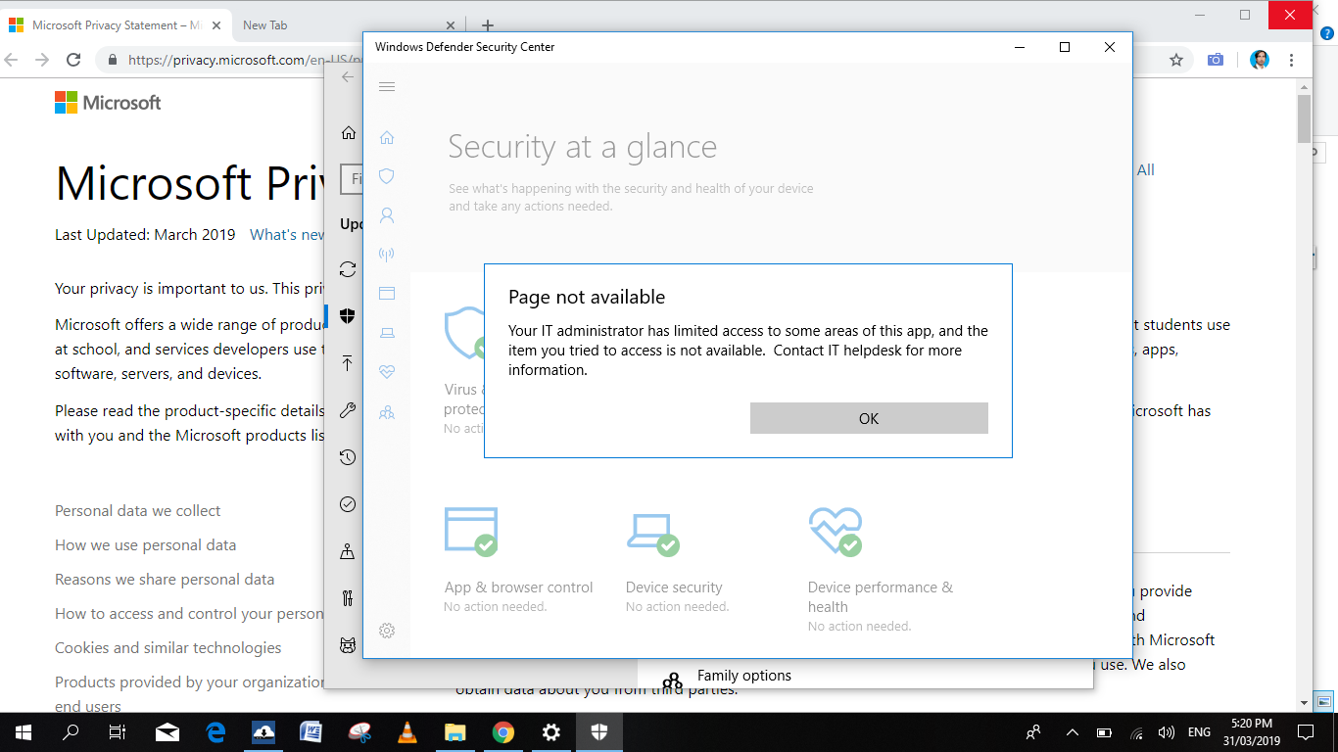Select App & browser control sidebar icon

tap(387, 293)
